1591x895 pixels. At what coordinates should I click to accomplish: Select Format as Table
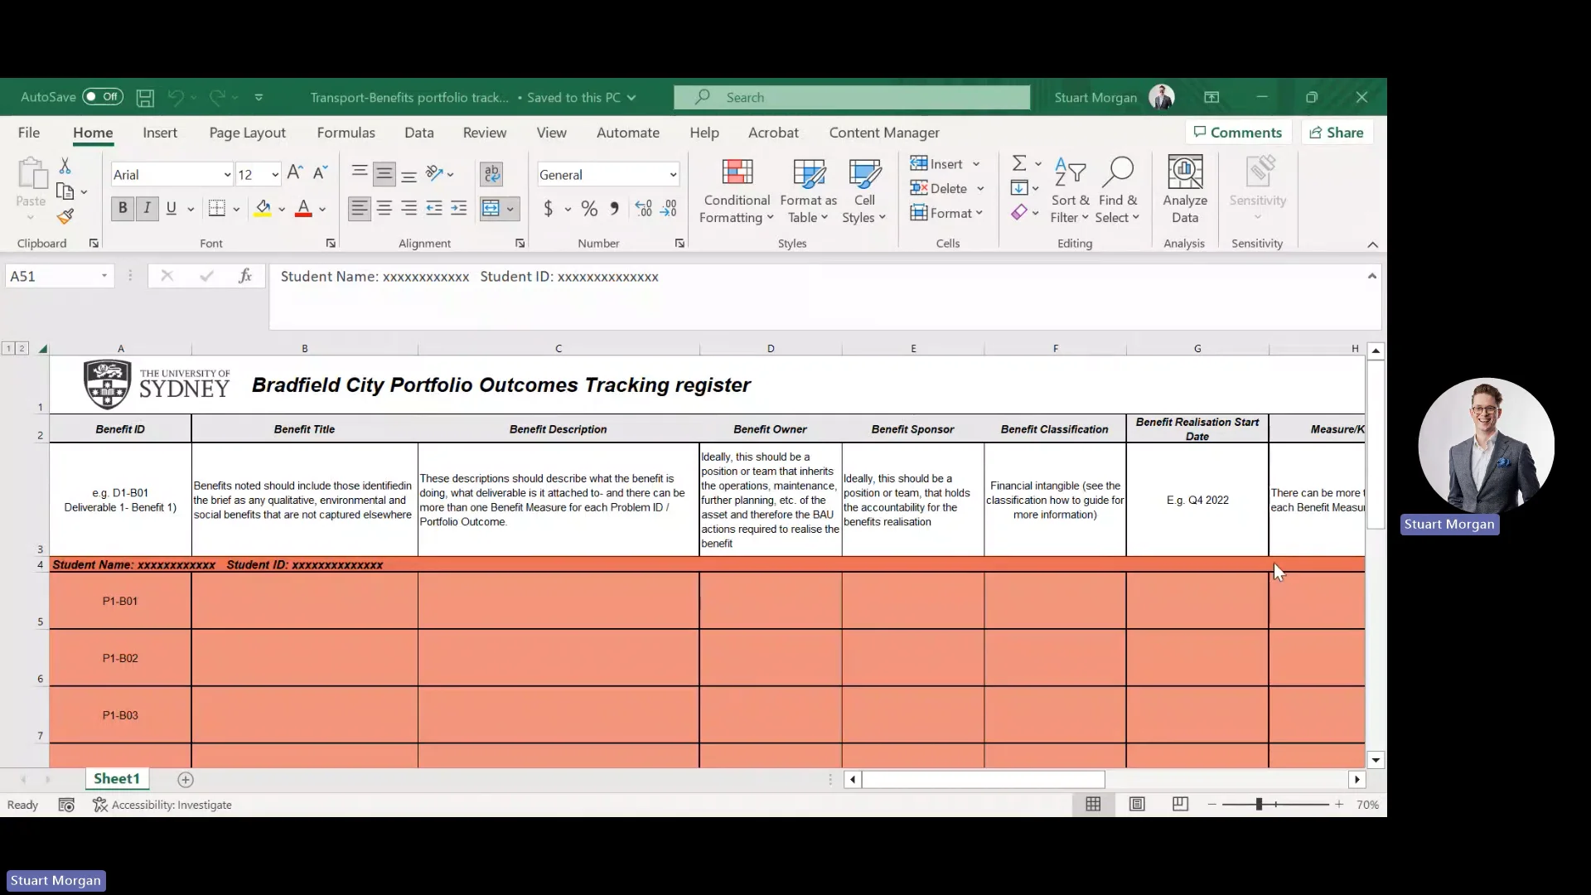pos(808,191)
